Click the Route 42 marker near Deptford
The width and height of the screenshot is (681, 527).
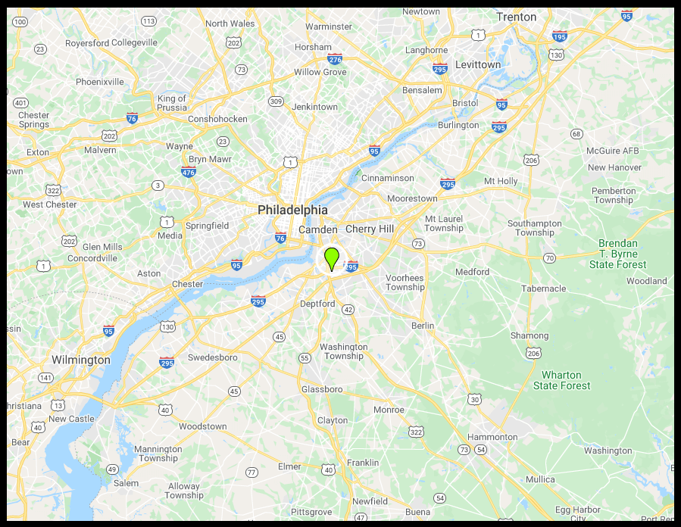coord(348,310)
